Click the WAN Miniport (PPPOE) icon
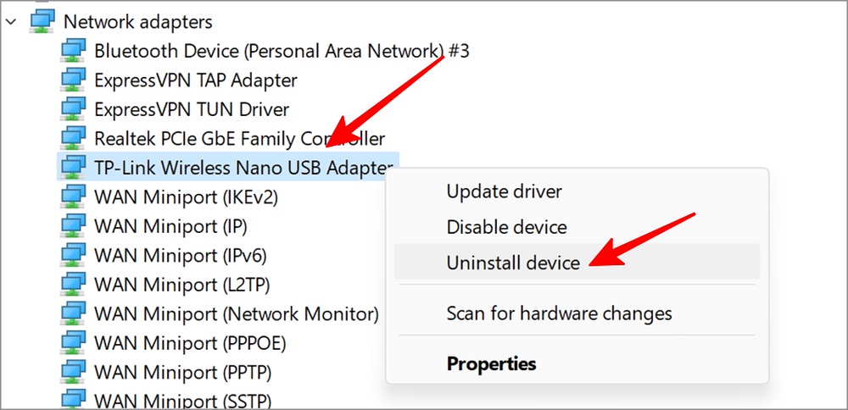This screenshot has width=848, height=410. pyautogui.click(x=74, y=343)
